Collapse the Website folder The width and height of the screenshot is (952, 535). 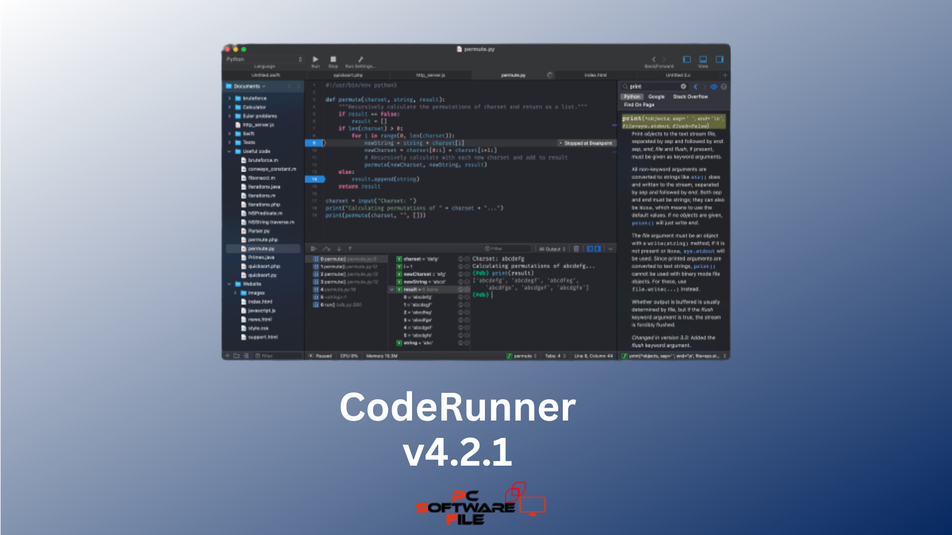pos(230,284)
